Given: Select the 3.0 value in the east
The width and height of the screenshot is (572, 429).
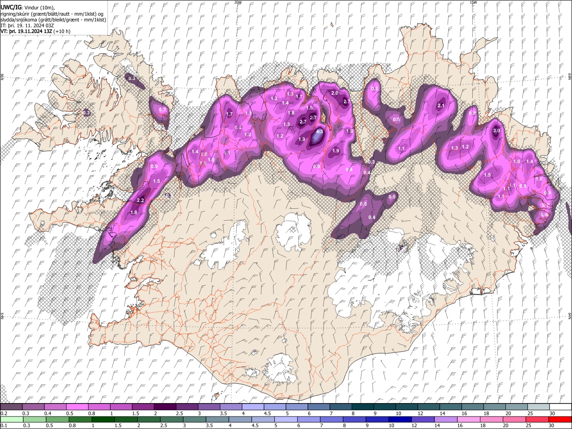Looking at the screenshot, I should (496, 131).
